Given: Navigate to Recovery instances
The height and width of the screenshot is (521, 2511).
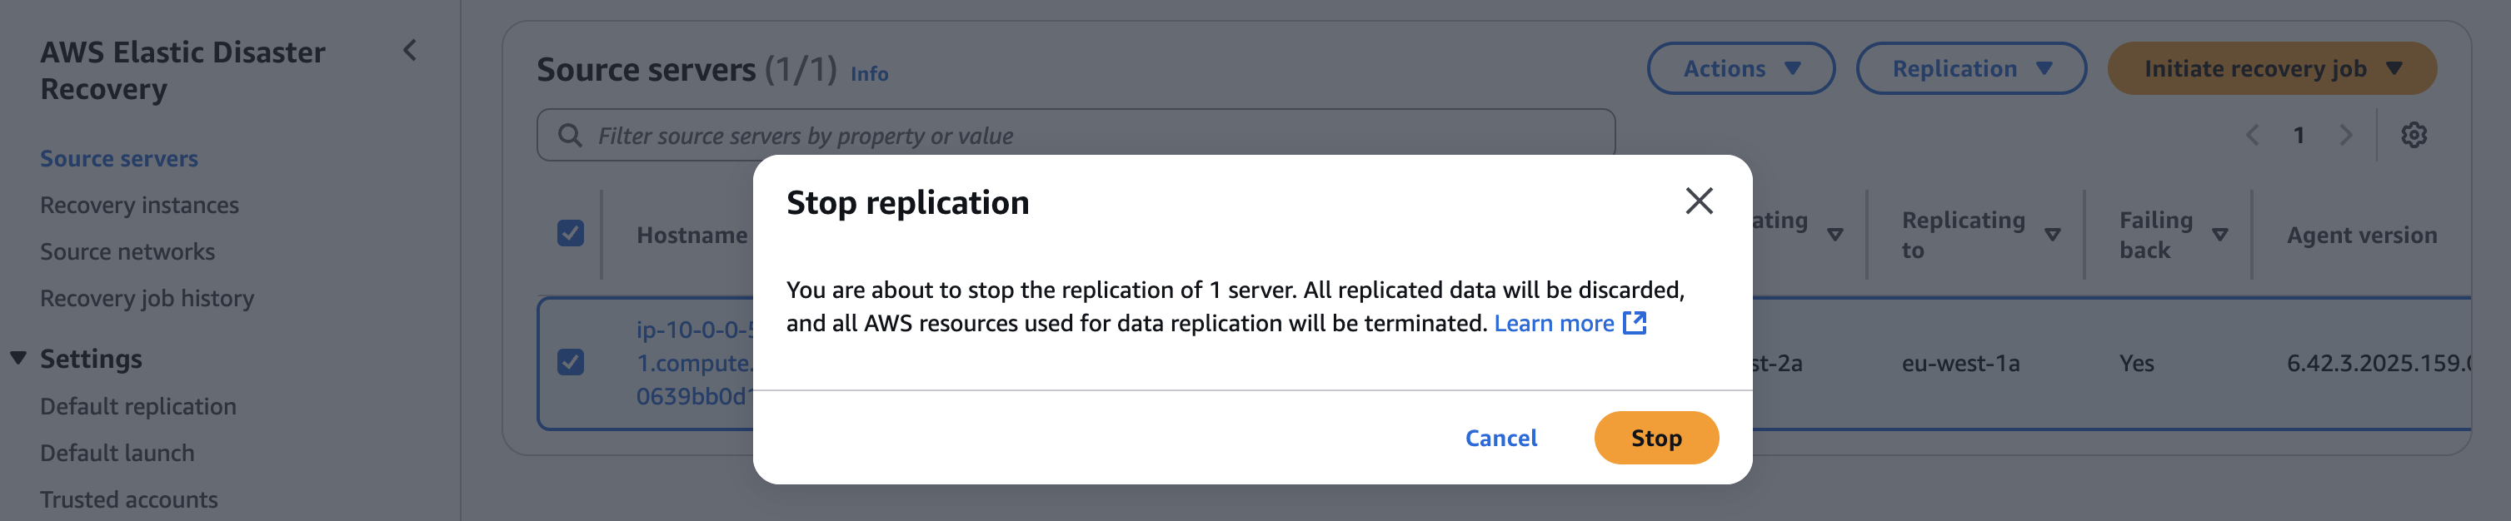Looking at the screenshot, I should pyautogui.click(x=139, y=205).
